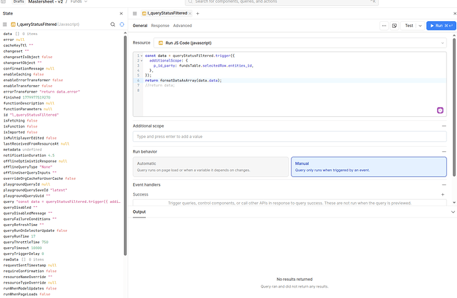457x298 pixels.
Task: Select the Output tab
Action: 139,212
